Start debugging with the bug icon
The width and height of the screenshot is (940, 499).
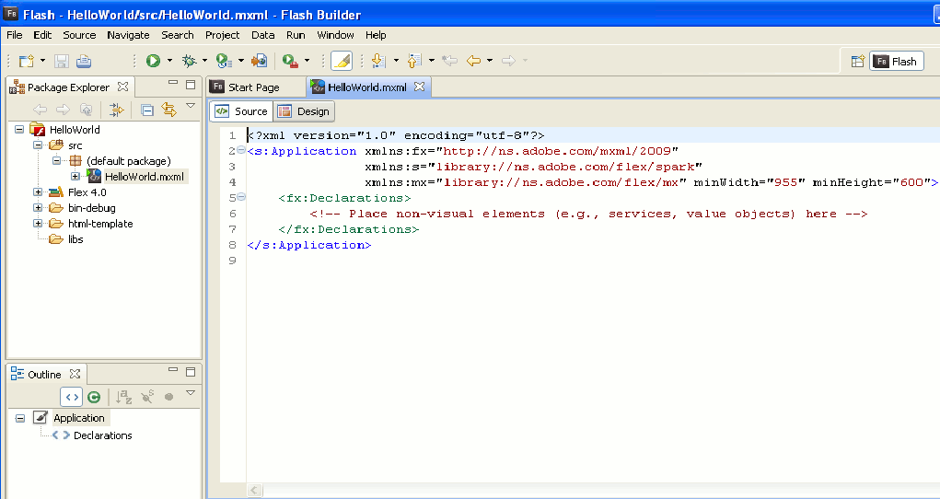click(x=189, y=61)
